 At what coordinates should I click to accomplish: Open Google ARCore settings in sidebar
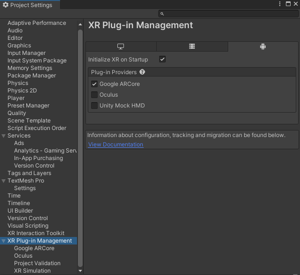click(34, 248)
